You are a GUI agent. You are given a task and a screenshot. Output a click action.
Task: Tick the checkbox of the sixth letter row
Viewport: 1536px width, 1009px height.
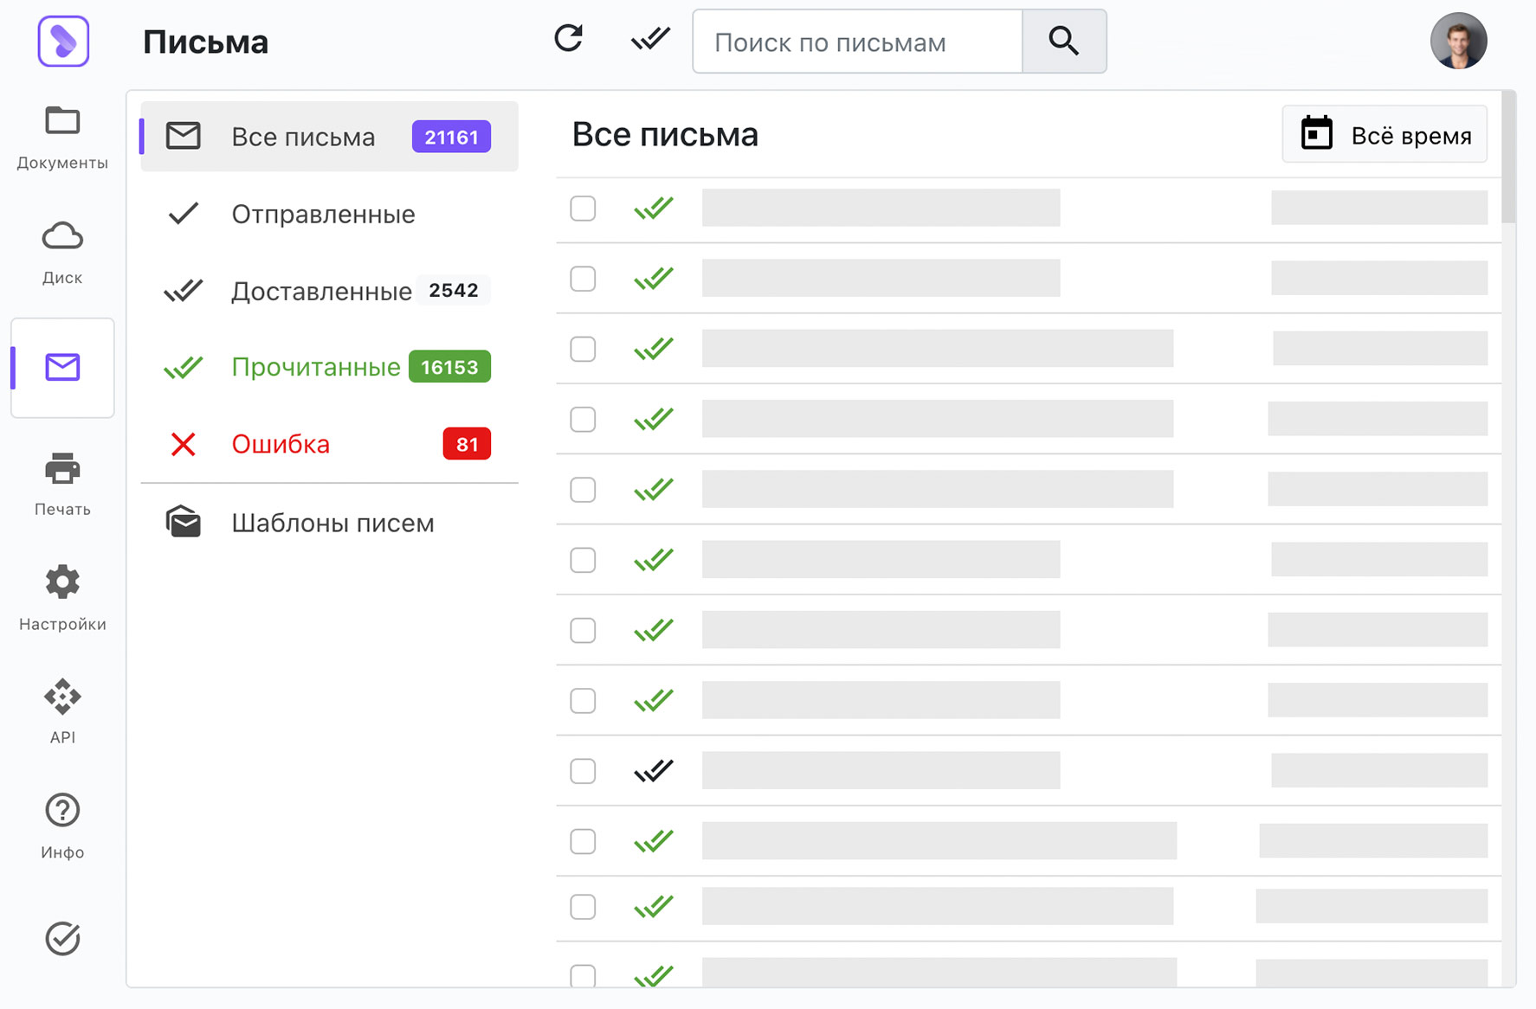[x=583, y=560]
